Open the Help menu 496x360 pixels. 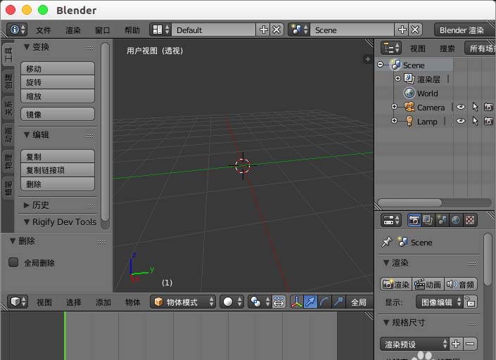coord(132,30)
